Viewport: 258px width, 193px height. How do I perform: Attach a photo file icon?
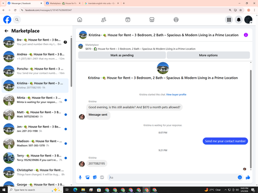point(87,178)
